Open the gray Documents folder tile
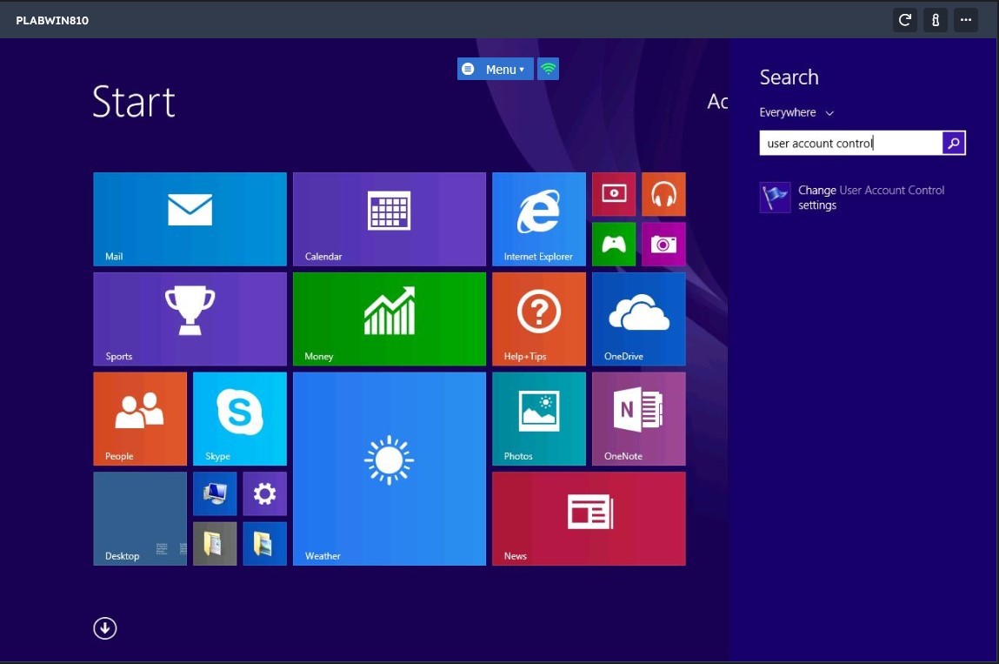Viewport: 999px width, 664px height. click(215, 543)
